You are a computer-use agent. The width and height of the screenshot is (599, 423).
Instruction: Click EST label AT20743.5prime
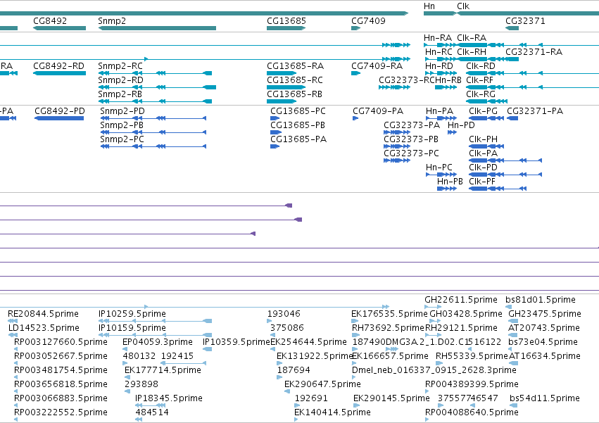coord(544,328)
